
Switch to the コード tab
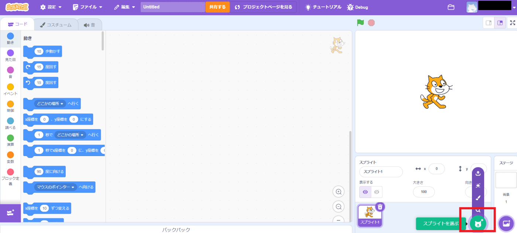[17, 24]
